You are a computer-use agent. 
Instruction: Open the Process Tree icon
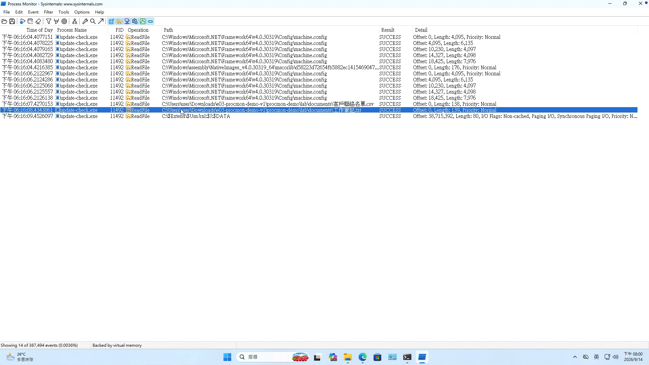tap(75, 21)
